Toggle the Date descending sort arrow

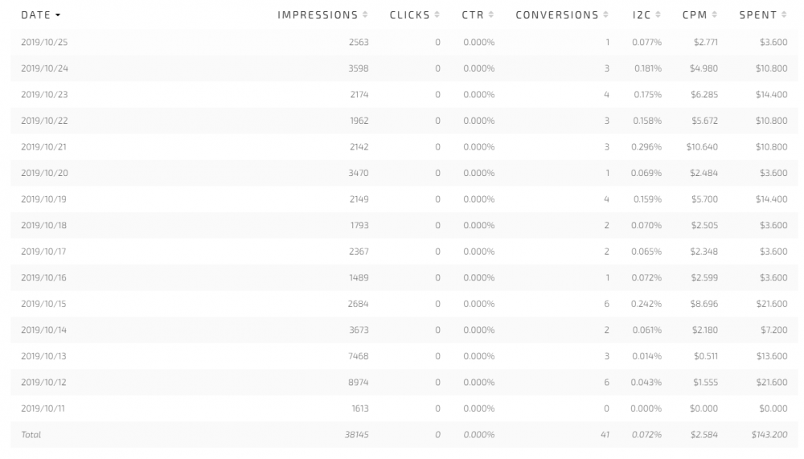(x=58, y=15)
